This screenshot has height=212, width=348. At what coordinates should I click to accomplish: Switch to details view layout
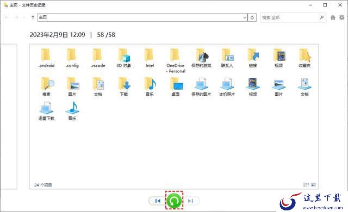(306, 184)
